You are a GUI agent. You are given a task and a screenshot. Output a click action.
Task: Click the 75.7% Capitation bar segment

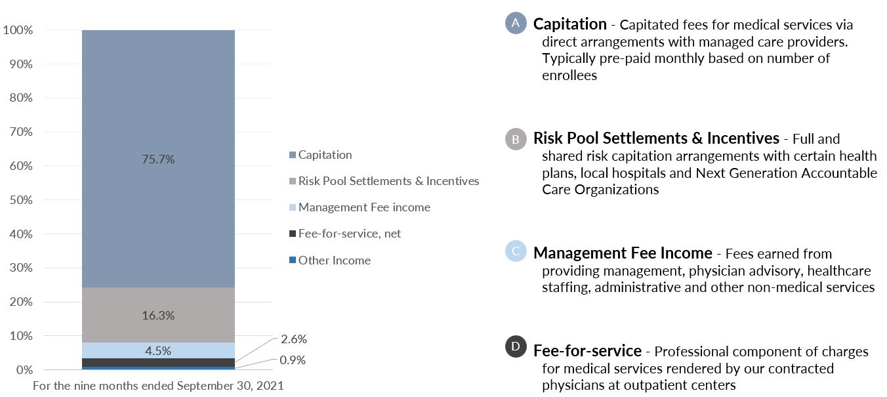click(x=158, y=159)
